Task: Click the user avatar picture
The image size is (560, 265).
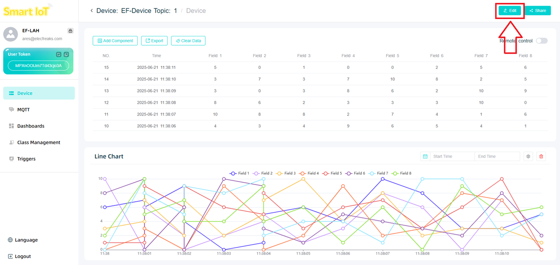Action: pyautogui.click(x=11, y=34)
